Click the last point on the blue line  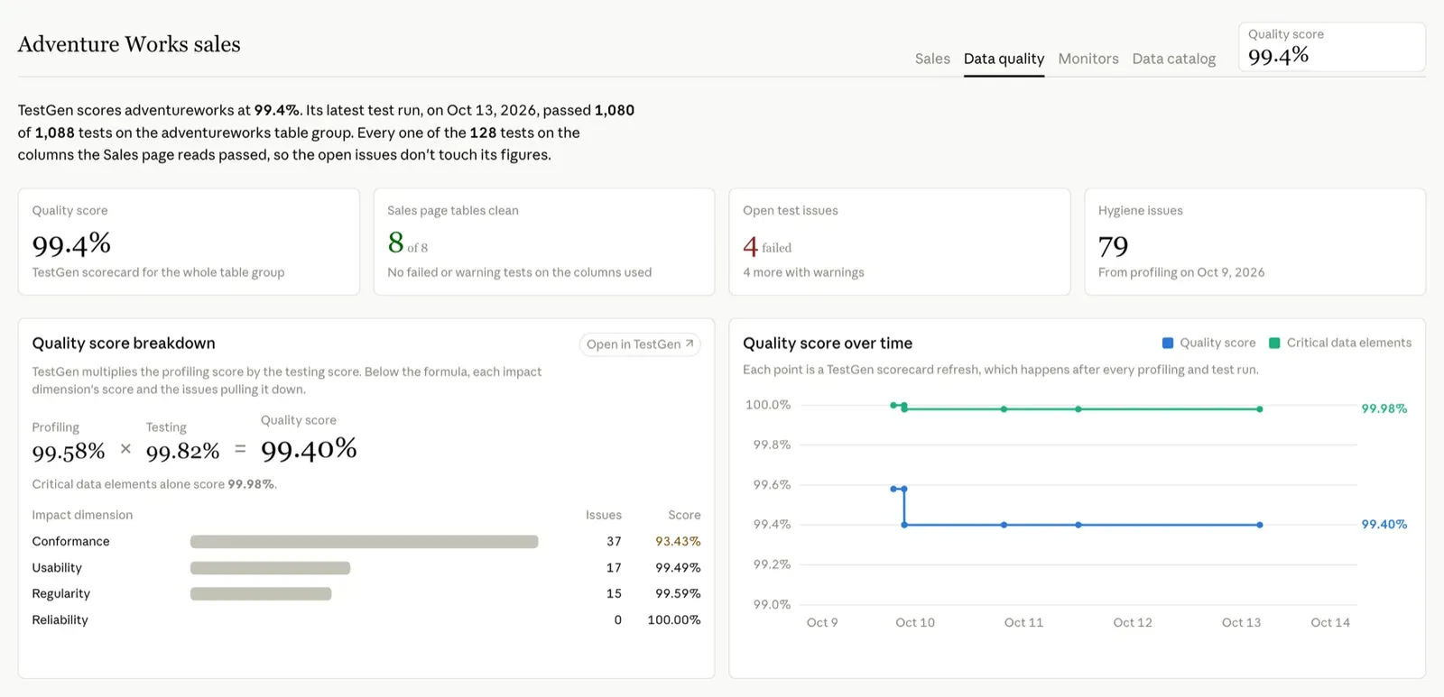1260,525
